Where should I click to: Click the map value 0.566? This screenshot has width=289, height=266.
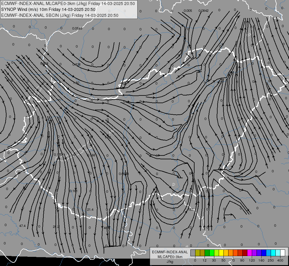click(x=91, y=155)
